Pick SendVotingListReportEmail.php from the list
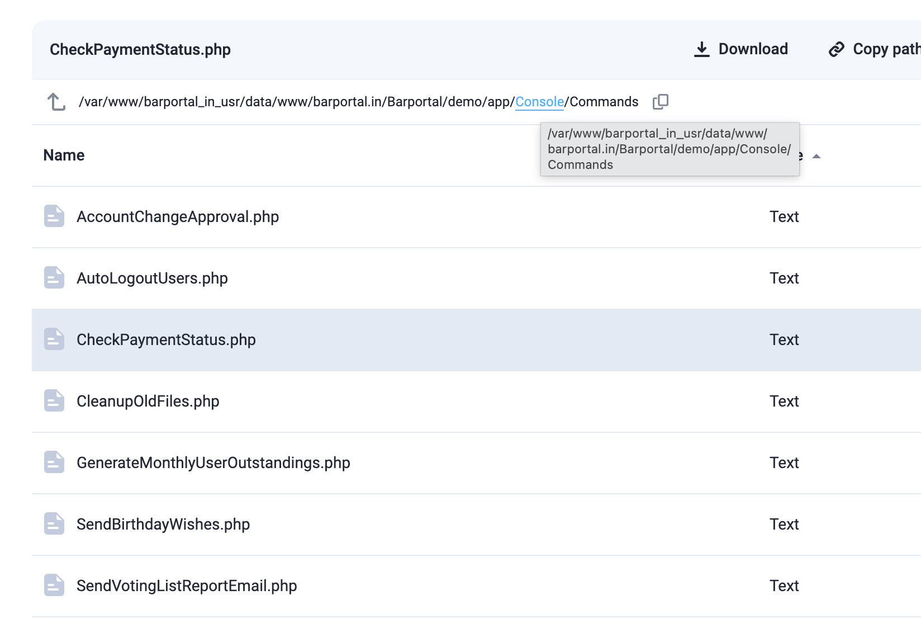This screenshot has width=921, height=642. (186, 586)
